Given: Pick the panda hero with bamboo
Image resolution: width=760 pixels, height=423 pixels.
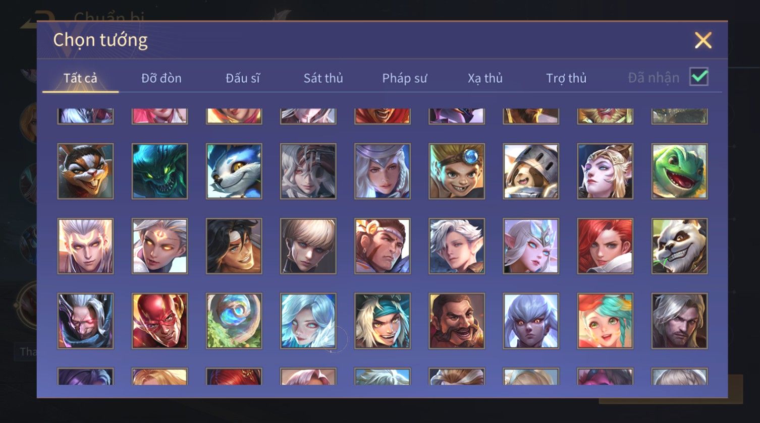Looking at the screenshot, I should [679, 246].
